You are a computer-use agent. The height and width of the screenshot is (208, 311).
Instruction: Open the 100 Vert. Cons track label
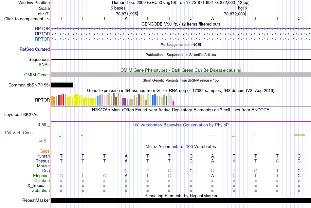point(18,133)
